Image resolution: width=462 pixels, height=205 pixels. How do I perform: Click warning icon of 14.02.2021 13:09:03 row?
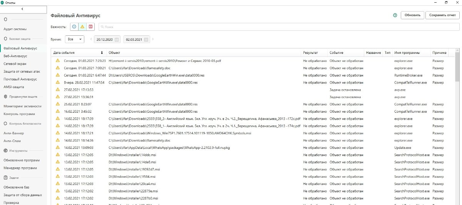click(x=58, y=147)
